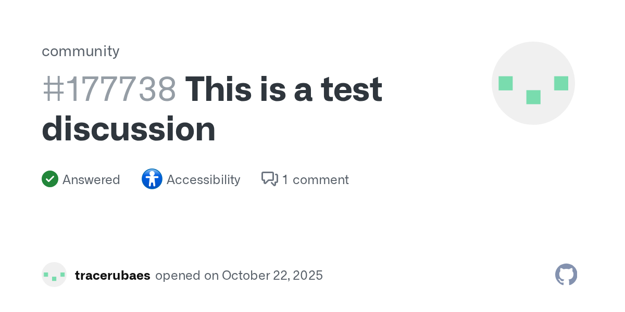Open the community repository label

pos(81,51)
